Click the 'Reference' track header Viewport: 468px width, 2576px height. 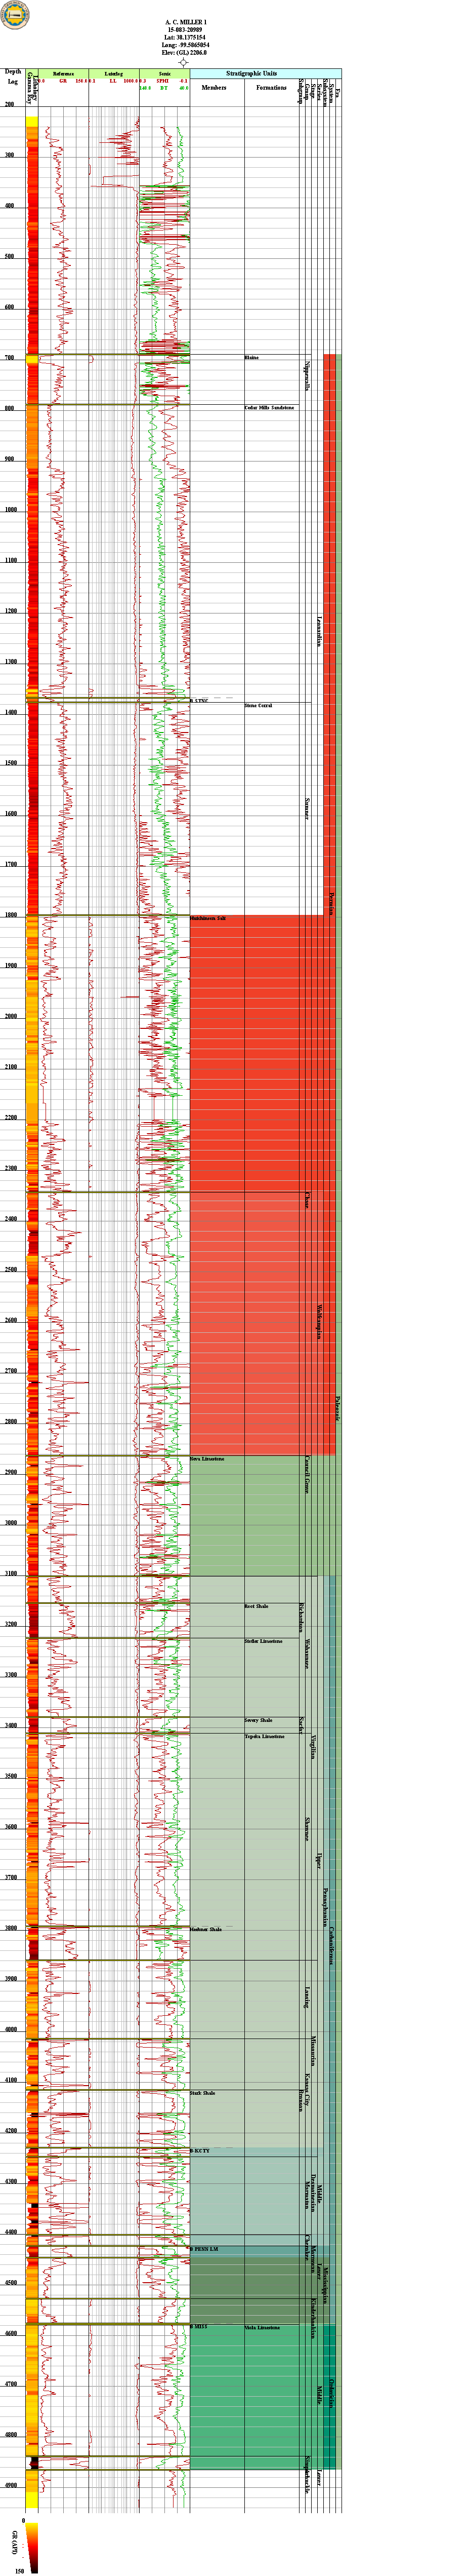(x=64, y=74)
